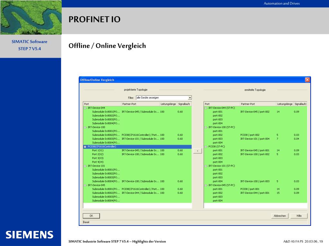The width and height of the screenshot is (329, 246).
Task: Click signal value 0.09 of IRT-Device-044 port-001
Action: pos(297,112)
